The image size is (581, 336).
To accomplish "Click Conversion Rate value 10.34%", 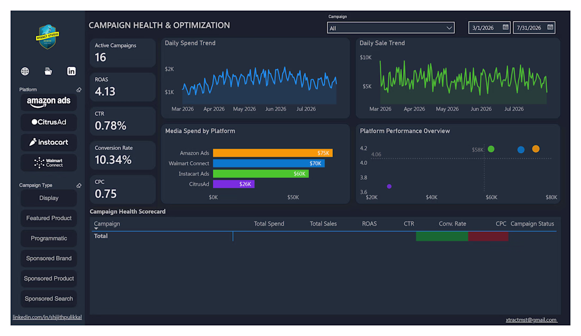I will click(113, 160).
